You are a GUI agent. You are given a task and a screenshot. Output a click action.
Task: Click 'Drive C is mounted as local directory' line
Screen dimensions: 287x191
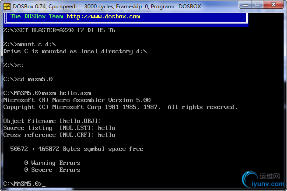point(75,51)
